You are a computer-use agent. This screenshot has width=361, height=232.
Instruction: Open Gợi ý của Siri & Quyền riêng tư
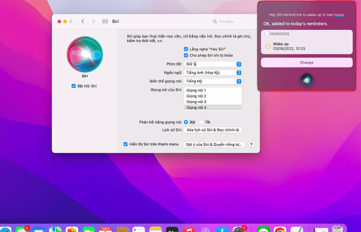214,144
